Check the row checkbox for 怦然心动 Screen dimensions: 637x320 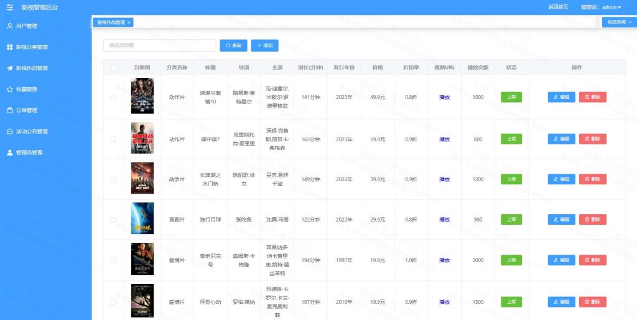tap(113, 302)
